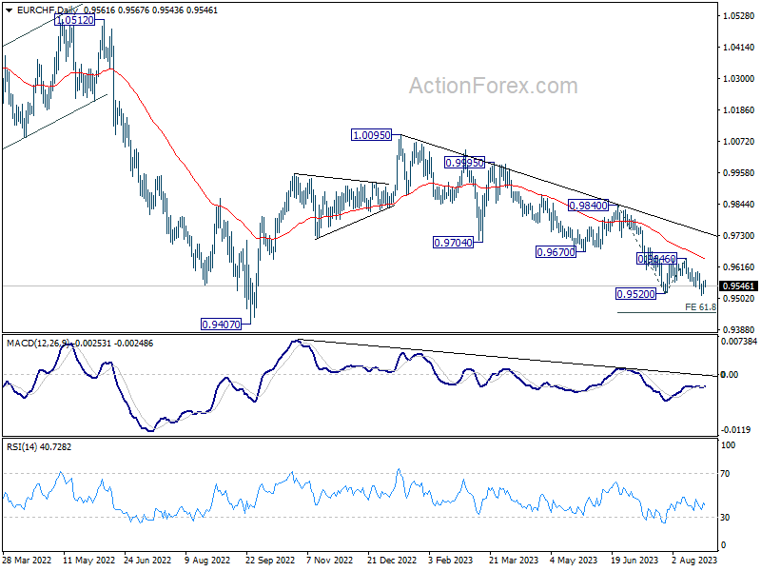
Task: Click the 1.00950 price label
Action: coord(371,135)
